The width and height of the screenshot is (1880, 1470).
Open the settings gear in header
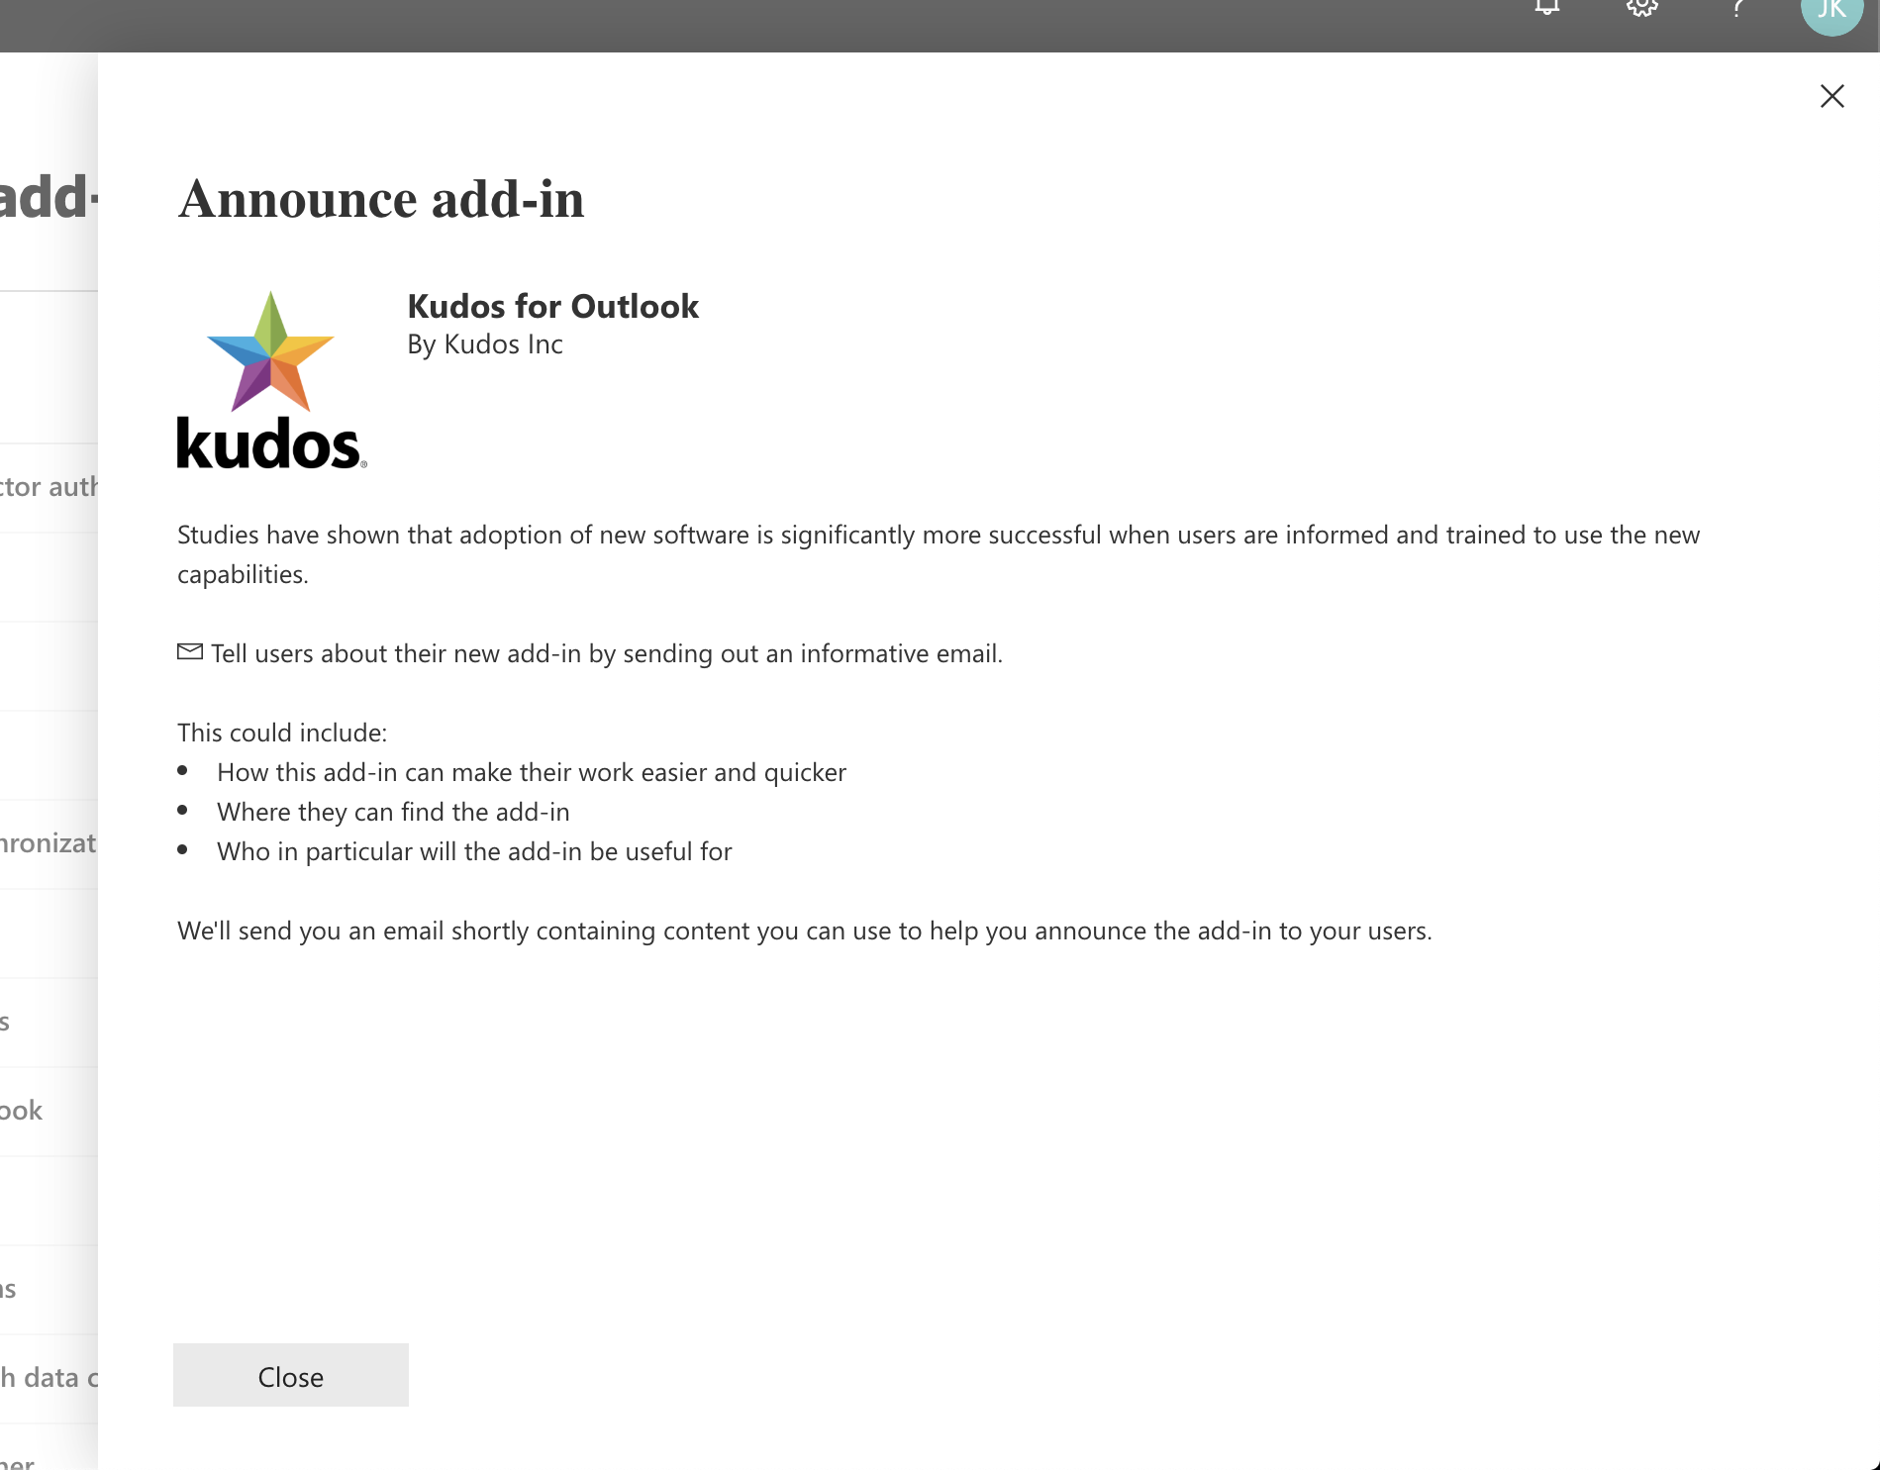tap(1641, 8)
